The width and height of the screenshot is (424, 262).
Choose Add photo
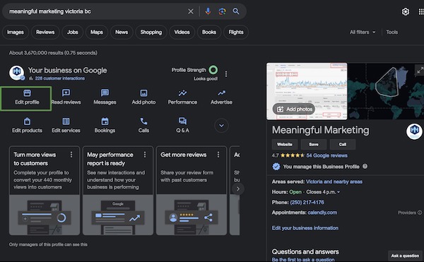coord(143,97)
